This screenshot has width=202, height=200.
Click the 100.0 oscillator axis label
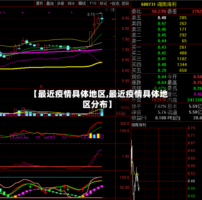pos(124,177)
